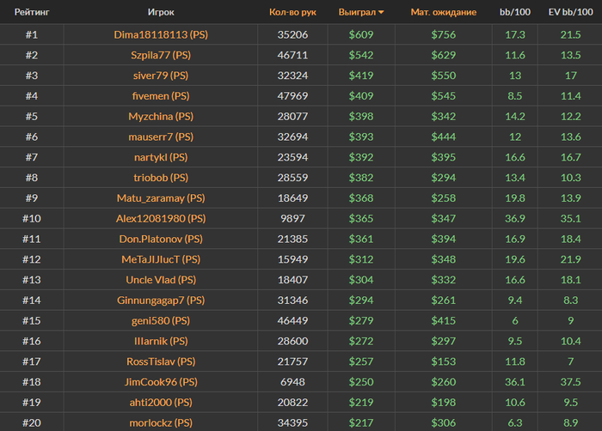Click the Рейтинг column header

(x=32, y=12)
